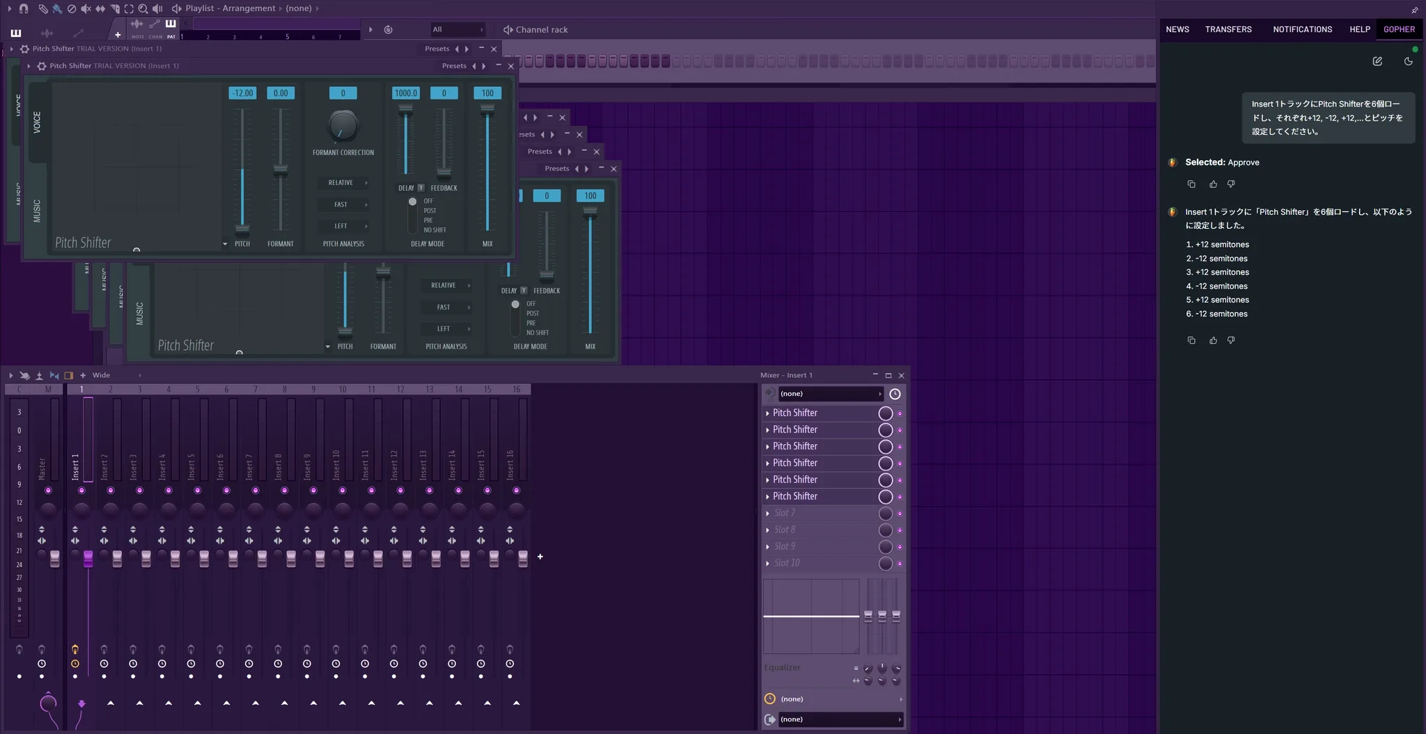Viewport: 1426px width, 734px height.
Task: Click the circular loop icon before All dropdown
Action: [389, 29]
